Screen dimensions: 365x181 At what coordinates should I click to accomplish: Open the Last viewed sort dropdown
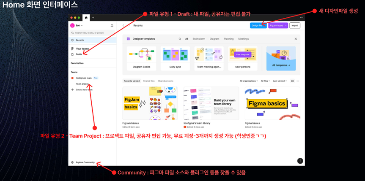tap(280, 81)
